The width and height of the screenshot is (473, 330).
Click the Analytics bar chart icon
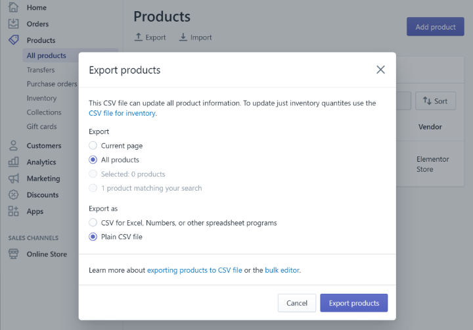13,162
